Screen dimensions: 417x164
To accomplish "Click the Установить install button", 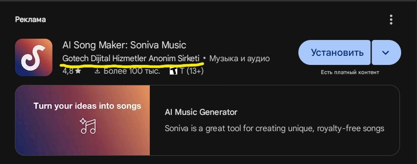I will pyautogui.click(x=335, y=52).
